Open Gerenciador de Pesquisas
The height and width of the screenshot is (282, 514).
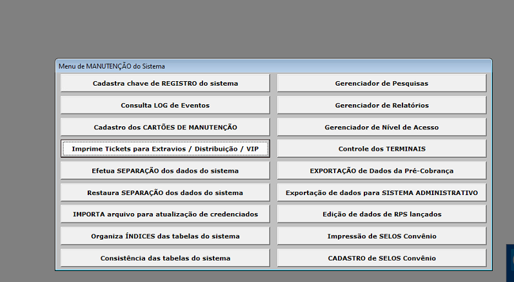click(381, 83)
